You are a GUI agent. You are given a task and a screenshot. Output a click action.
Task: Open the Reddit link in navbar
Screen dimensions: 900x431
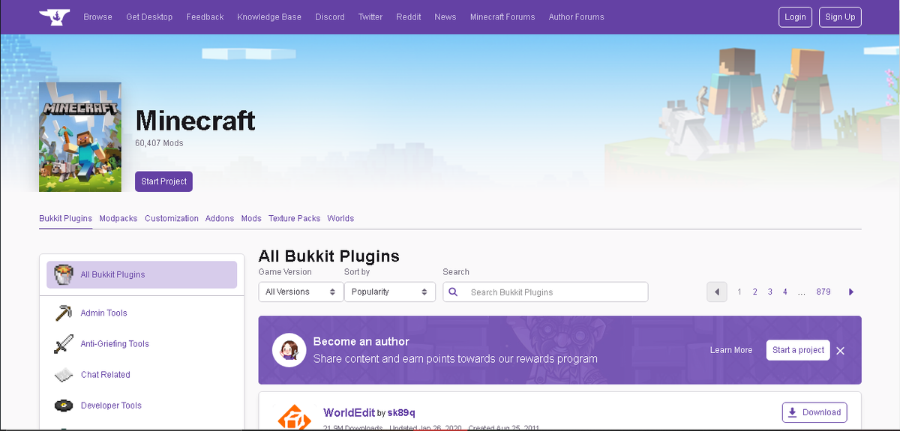click(x=409, y=16)
